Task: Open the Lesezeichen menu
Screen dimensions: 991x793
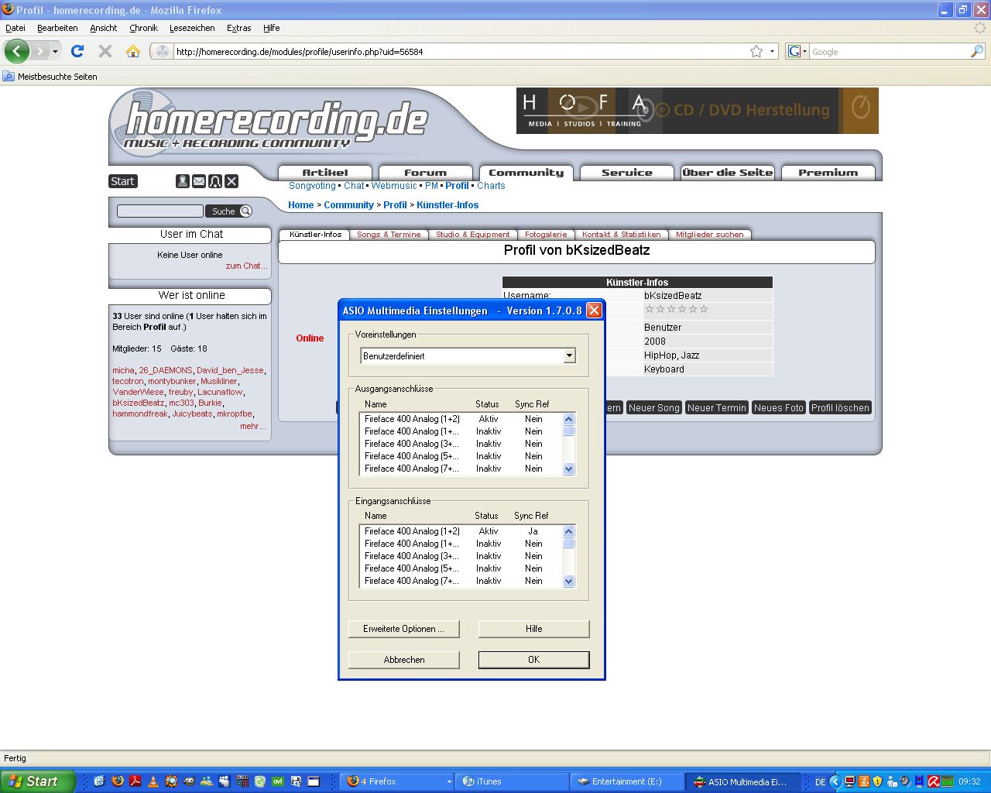Action: [x=192, y=28]
